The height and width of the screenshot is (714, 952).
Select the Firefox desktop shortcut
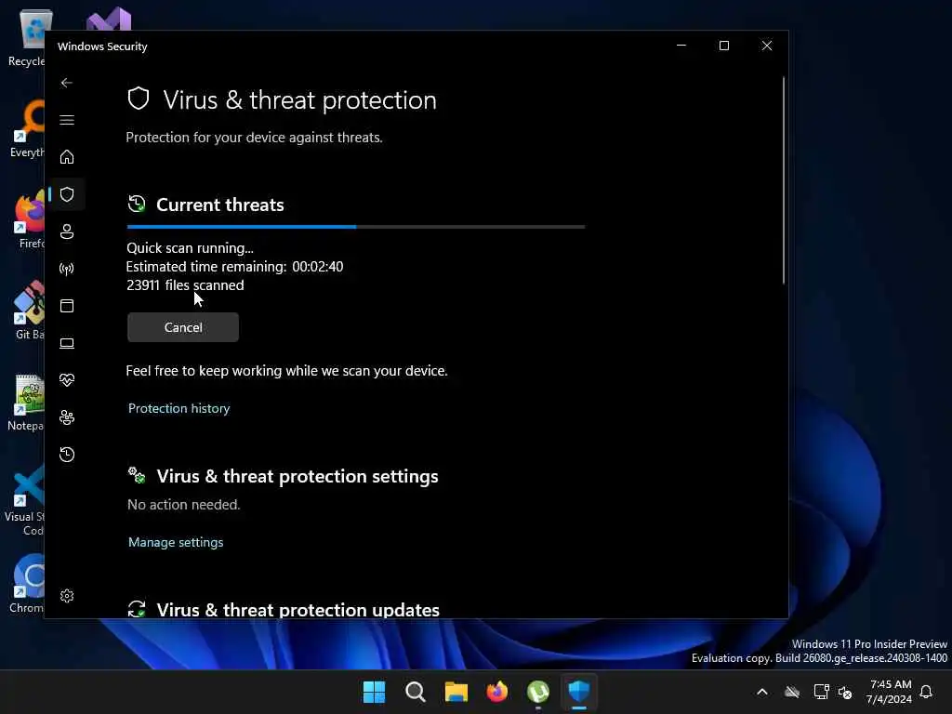[x=31, y=219]
